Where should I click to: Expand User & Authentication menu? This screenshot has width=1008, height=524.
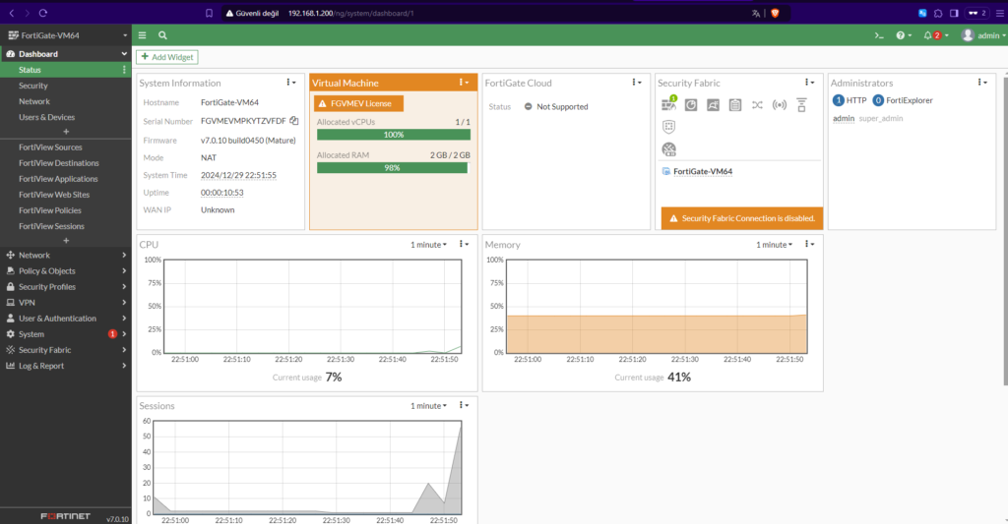tap(66, 318)
